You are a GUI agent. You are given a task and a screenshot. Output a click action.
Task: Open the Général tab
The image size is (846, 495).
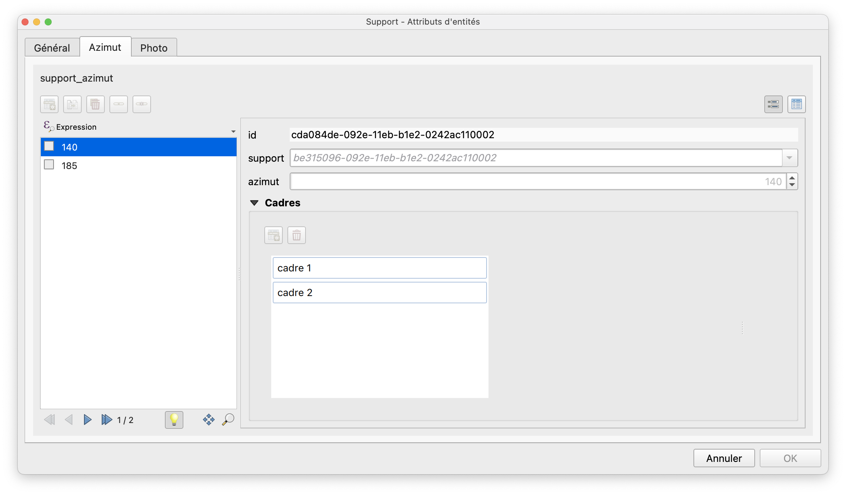[x=52, y=48]
